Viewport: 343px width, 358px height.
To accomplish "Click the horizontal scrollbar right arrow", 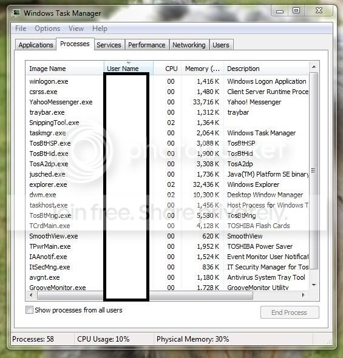I will (304, 295).
